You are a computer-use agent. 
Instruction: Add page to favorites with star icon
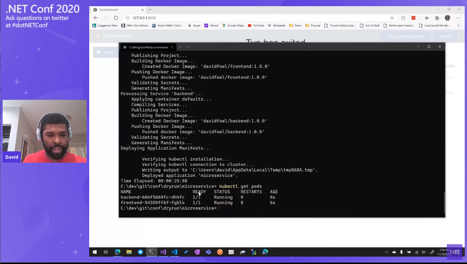pyautogui.click(x=392, y=18)
